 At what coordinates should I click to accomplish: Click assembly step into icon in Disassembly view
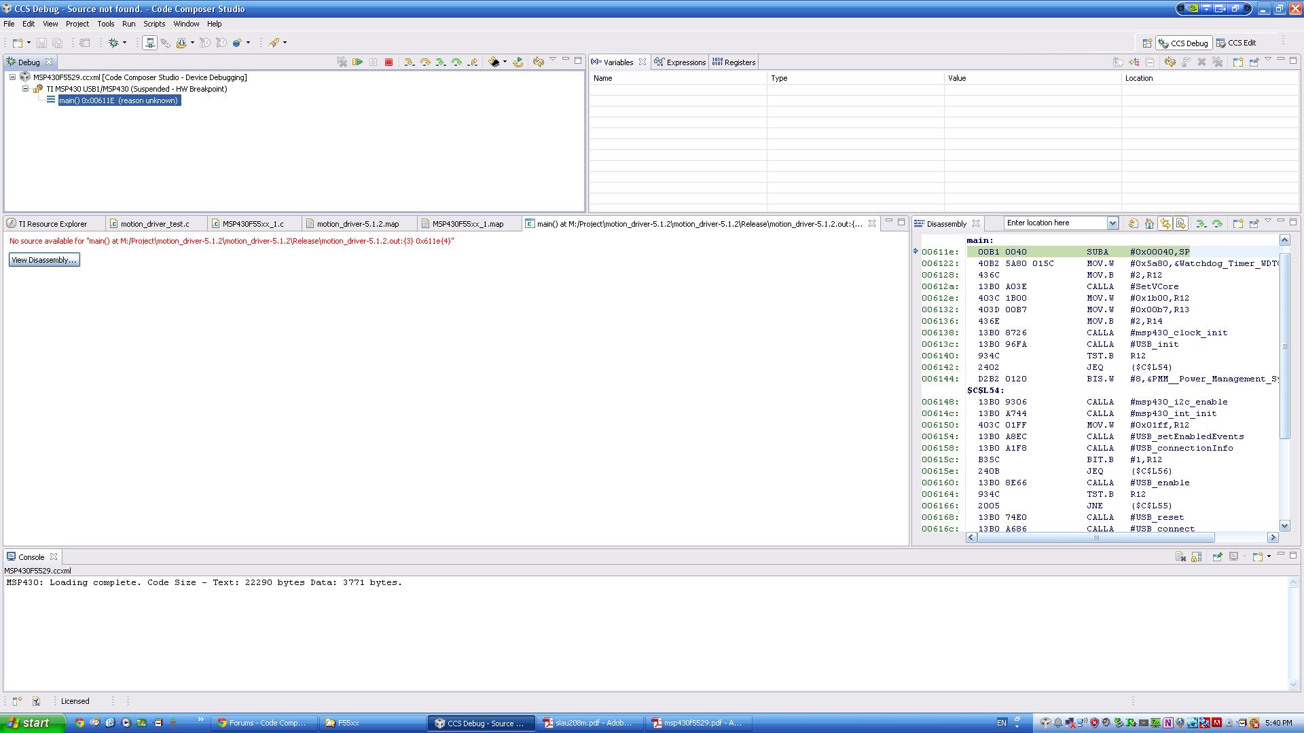coord(1201,223)
